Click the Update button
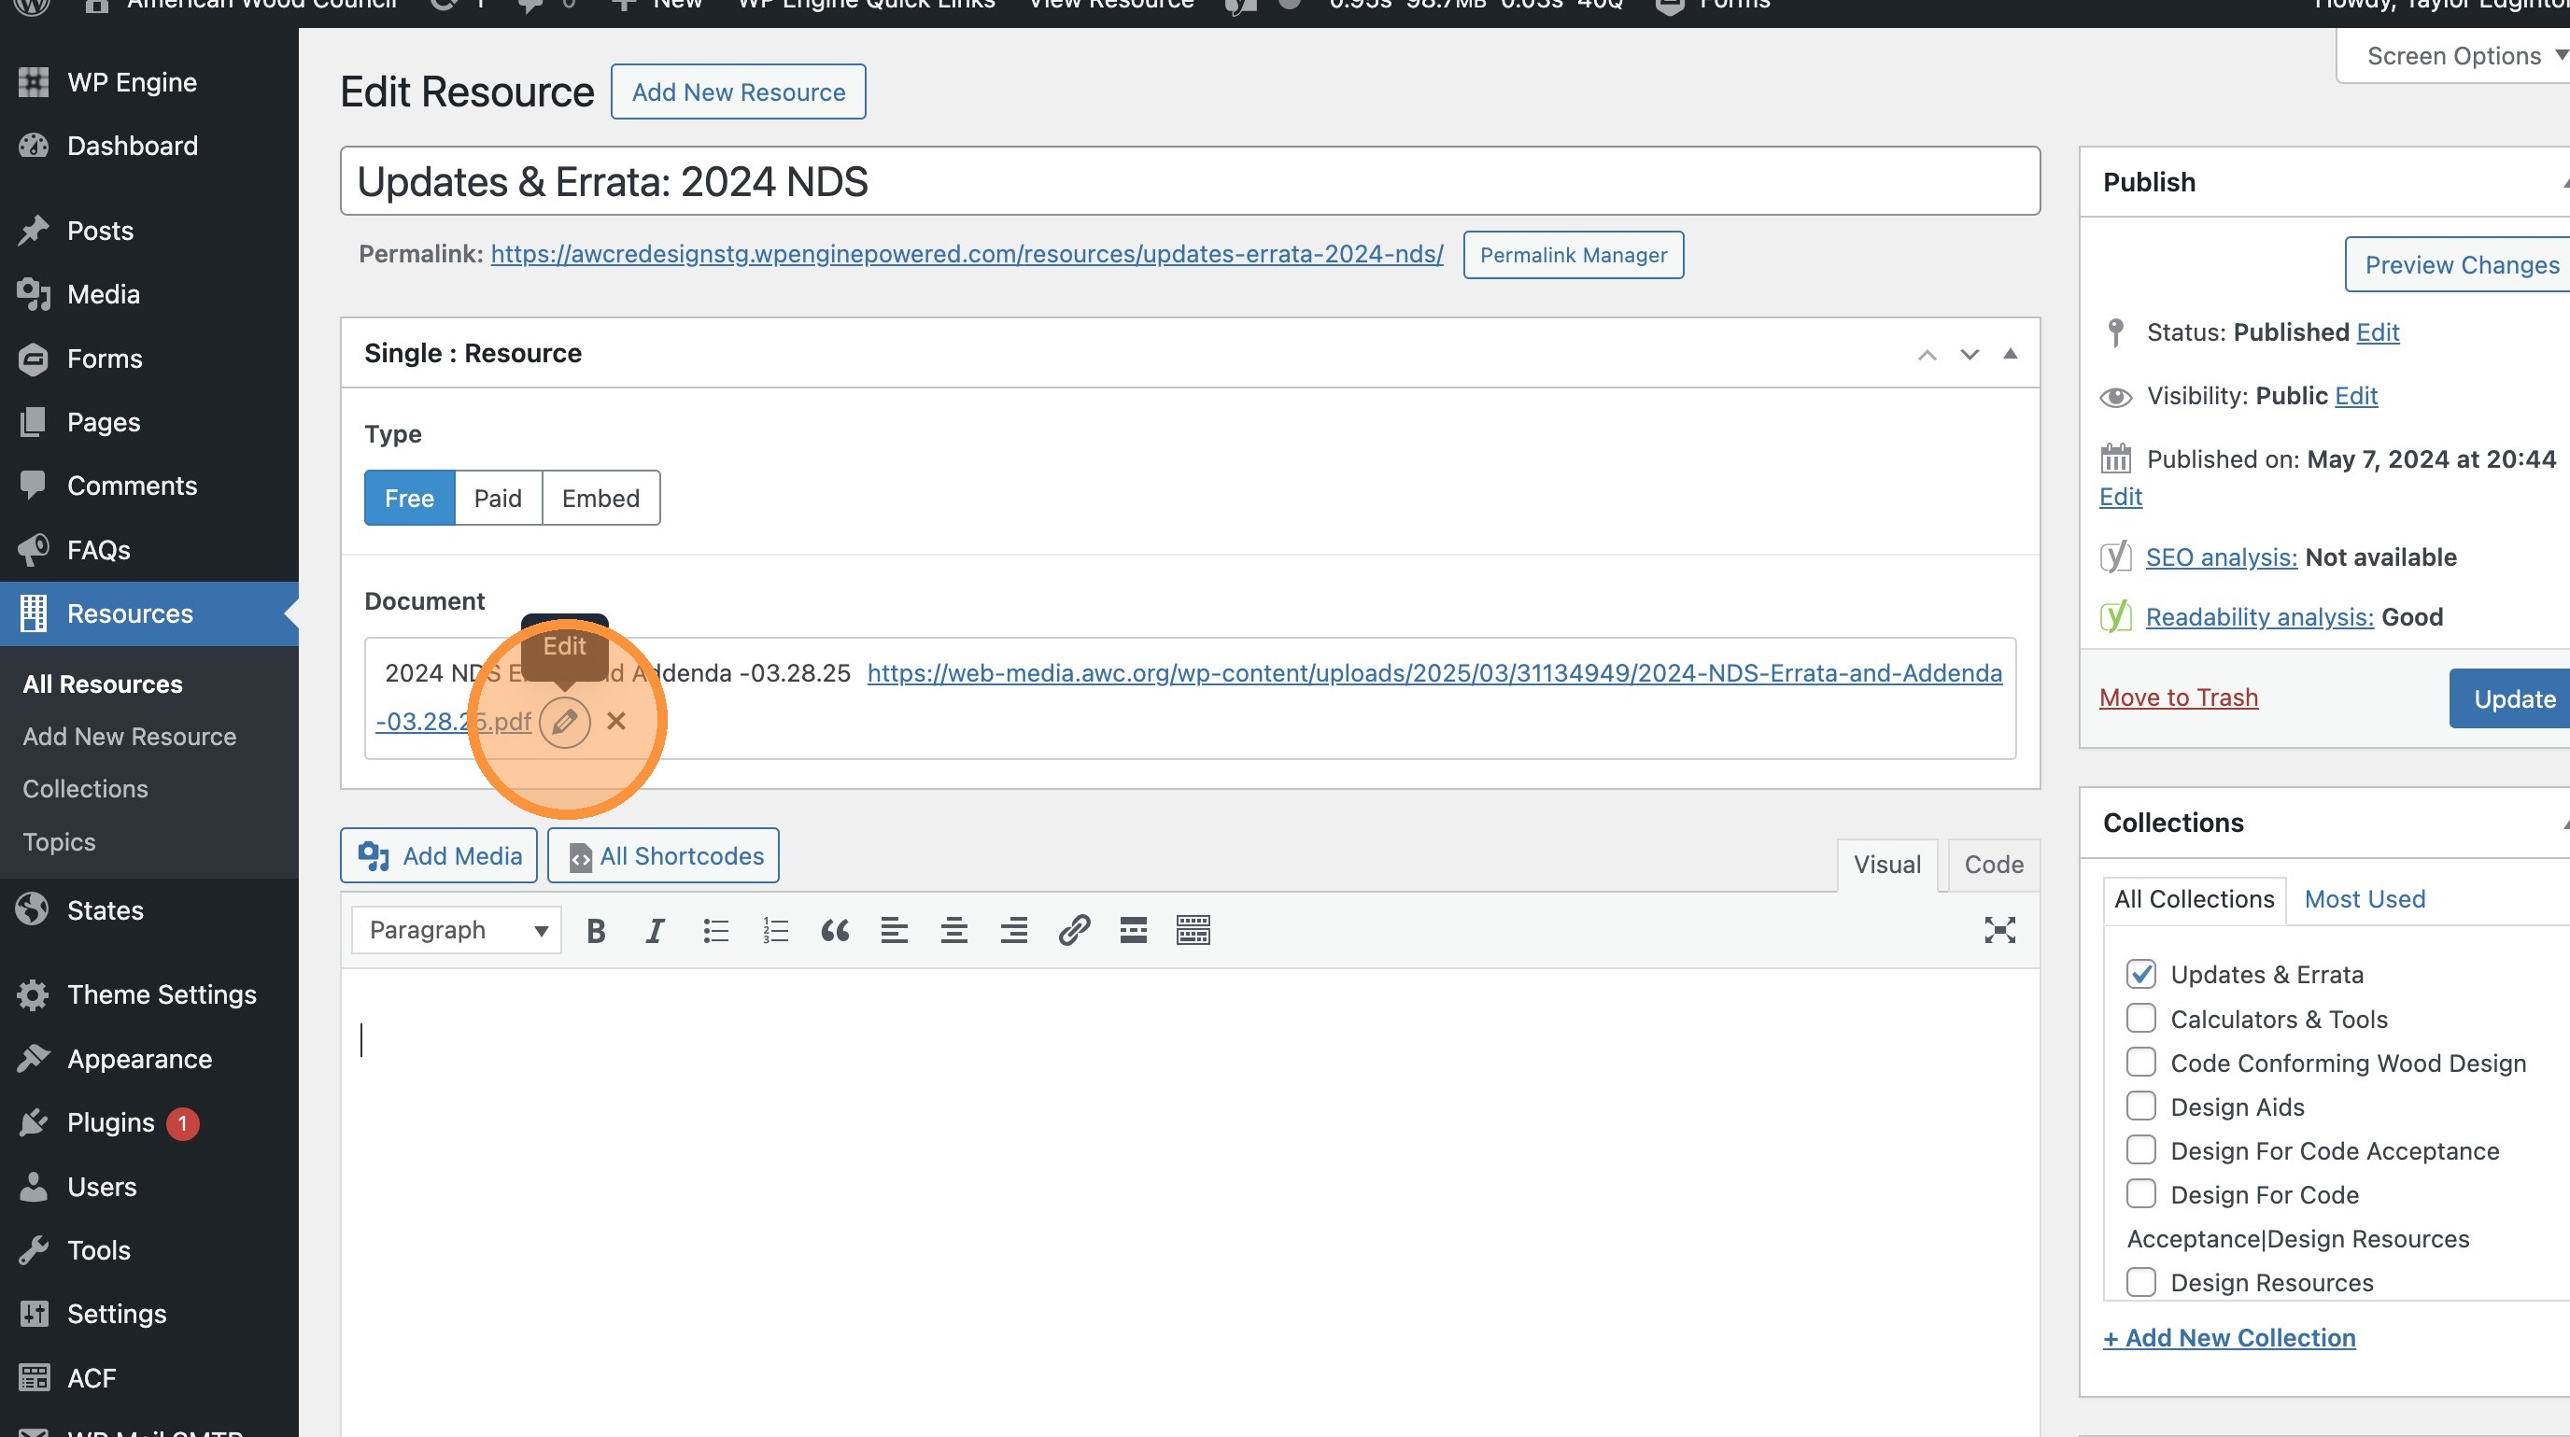Screen dimensions: 2570x1437 coord(2513,699)
